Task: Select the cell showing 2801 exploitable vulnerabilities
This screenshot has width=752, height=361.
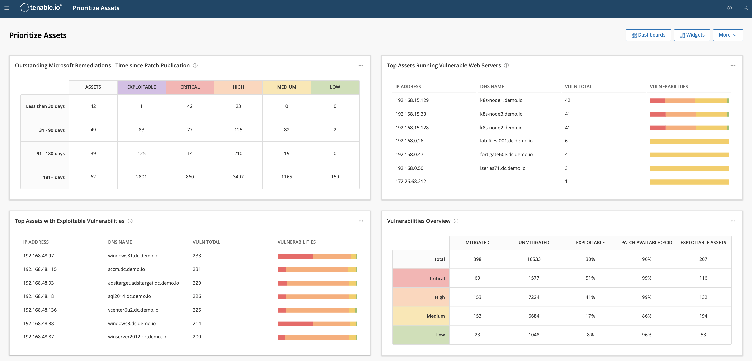Action: [141, 176]
